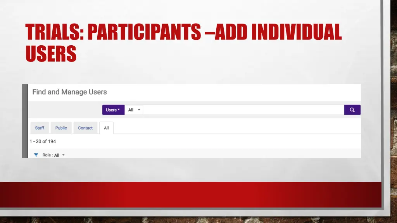Click the 1 - 20 of 194 results counter
This screenshot has width=397, height=223.
[42, 141]
